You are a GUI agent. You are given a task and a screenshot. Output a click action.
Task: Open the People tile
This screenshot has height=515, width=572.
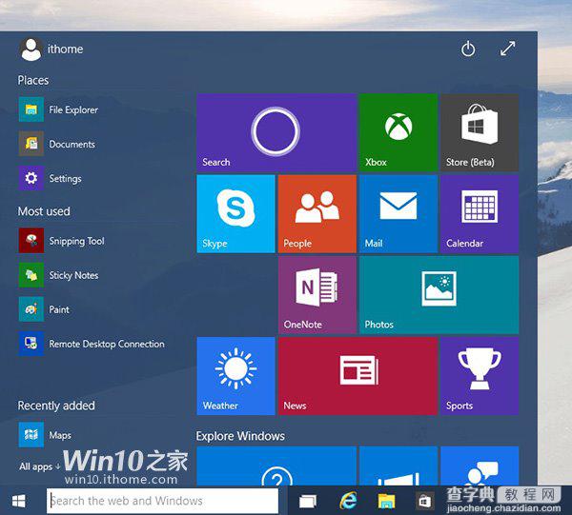(x=317, y=214)
